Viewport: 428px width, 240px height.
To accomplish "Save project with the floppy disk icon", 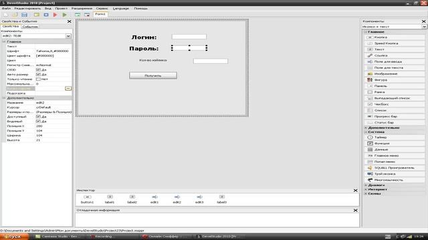I will coord(24,15).
